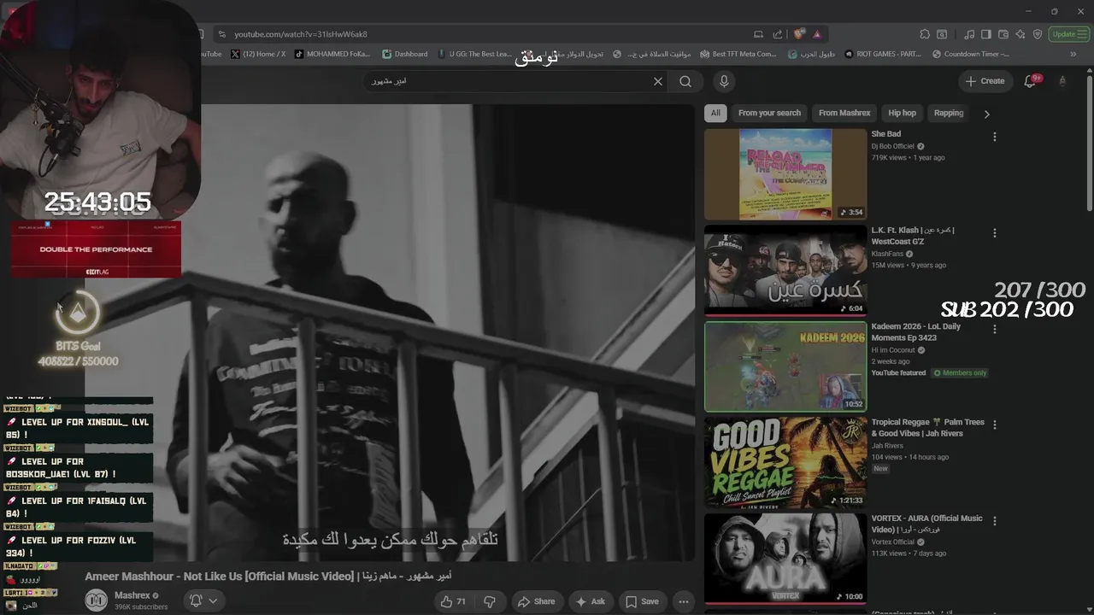The height and width of the screenshot is (615, 1094).
Task: Open Tropical Reggae Palm Trees video title
Action: [927, 428]
